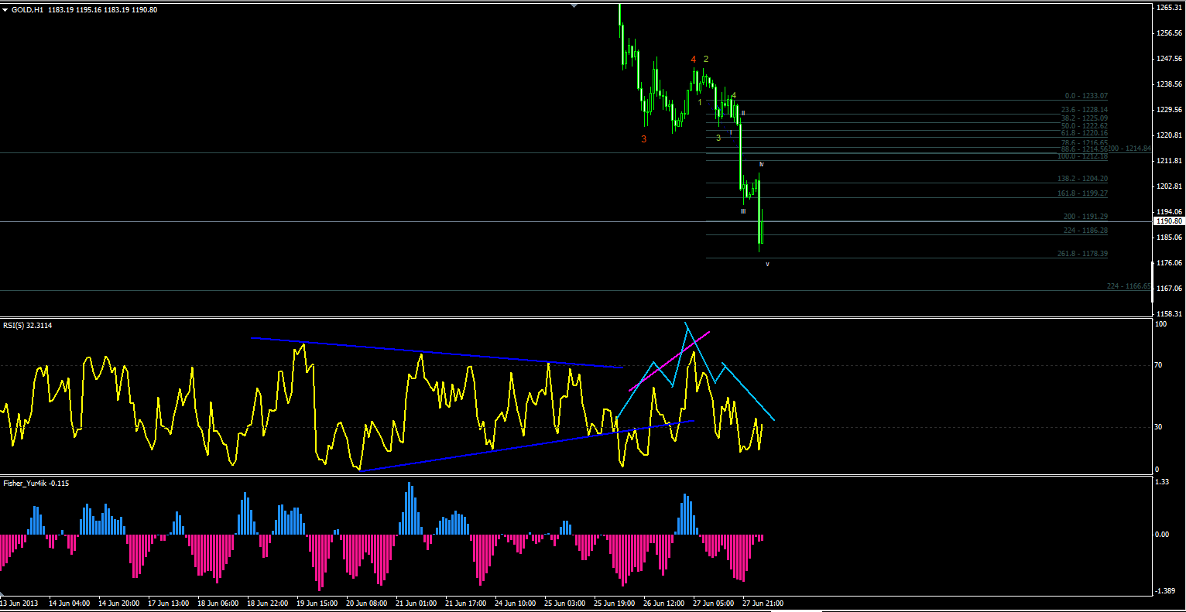
Task: Select the Fibonacci label '61.8 - 1220.16'
Action: 1085,133
